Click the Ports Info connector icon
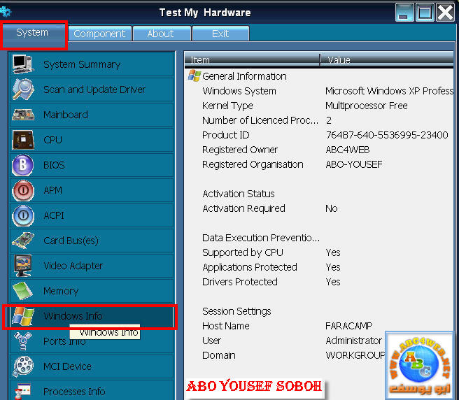The width and height of the screenshot is (459, 400). (x=23, y=341)
